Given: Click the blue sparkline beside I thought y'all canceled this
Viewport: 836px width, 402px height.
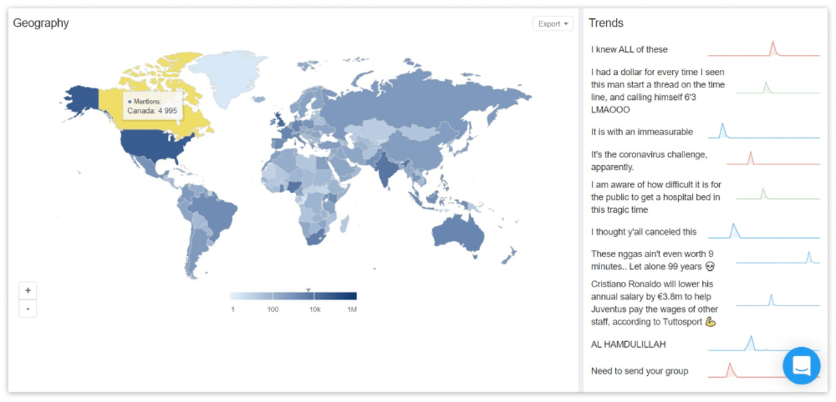Looking at the screenshot, I should tap(733, 228).
